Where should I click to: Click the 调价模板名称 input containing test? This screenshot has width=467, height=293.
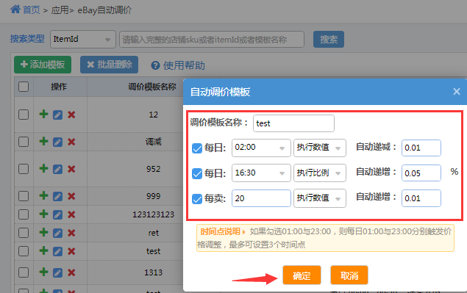pyautogui.click(x=293, y=123)
